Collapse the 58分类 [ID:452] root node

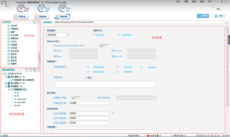tap(3, 74)
